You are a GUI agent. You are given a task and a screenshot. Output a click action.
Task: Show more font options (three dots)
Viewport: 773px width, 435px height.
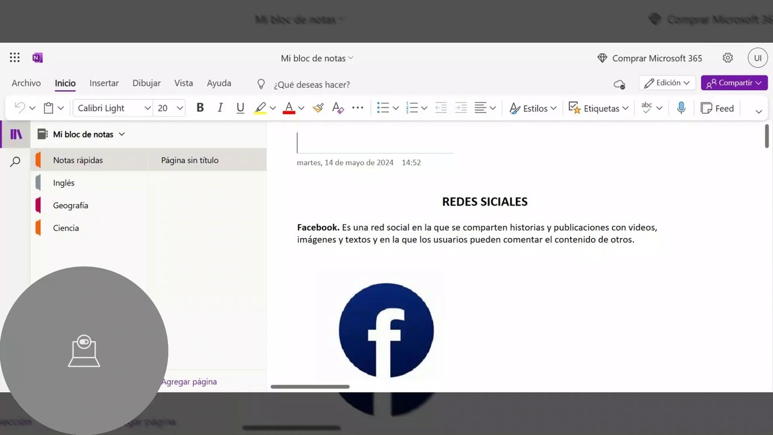358,108
